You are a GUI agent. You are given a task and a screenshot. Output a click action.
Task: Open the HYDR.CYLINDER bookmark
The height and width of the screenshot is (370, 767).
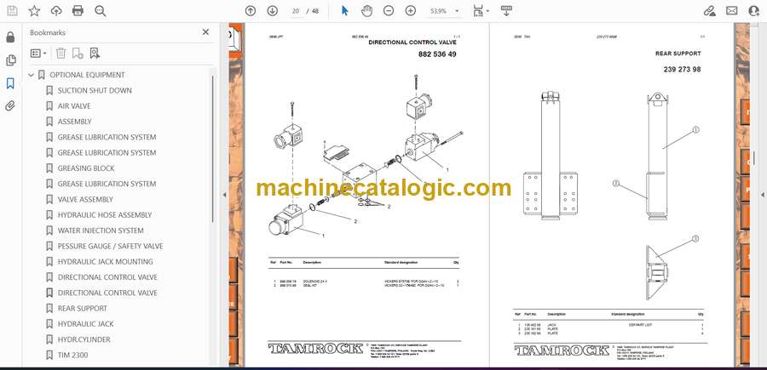pyautogui.click(x=84, y=339)
